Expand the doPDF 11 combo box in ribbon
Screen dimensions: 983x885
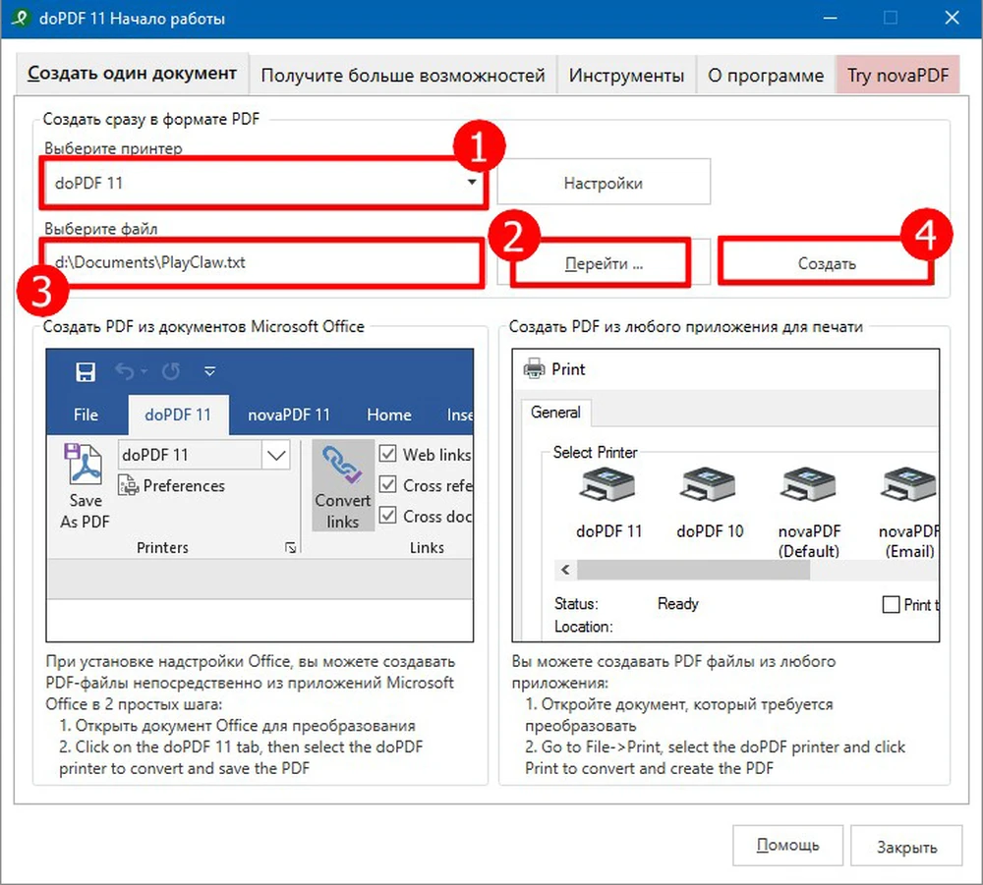pyautogui.click(x=276, y=455)
